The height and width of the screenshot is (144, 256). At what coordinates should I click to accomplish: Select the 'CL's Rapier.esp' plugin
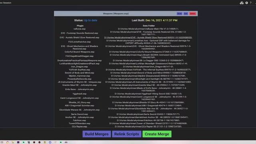click(x=80, y=126)
